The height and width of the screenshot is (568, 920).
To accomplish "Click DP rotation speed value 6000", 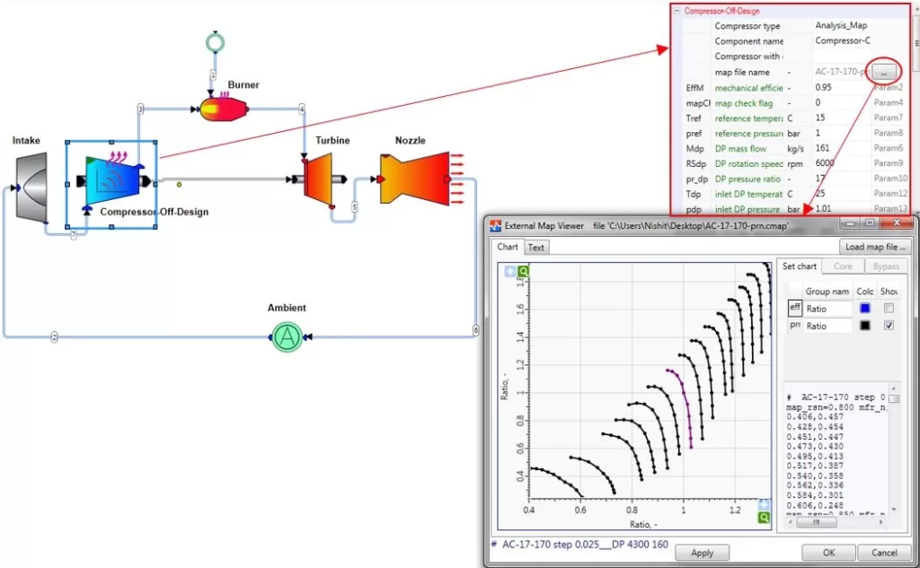I will [x=825, y=163].
